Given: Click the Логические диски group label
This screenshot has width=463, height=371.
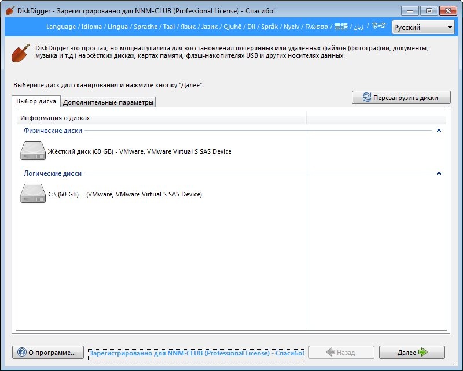Looking at the screenshot, I should click(x=53, y=173).
